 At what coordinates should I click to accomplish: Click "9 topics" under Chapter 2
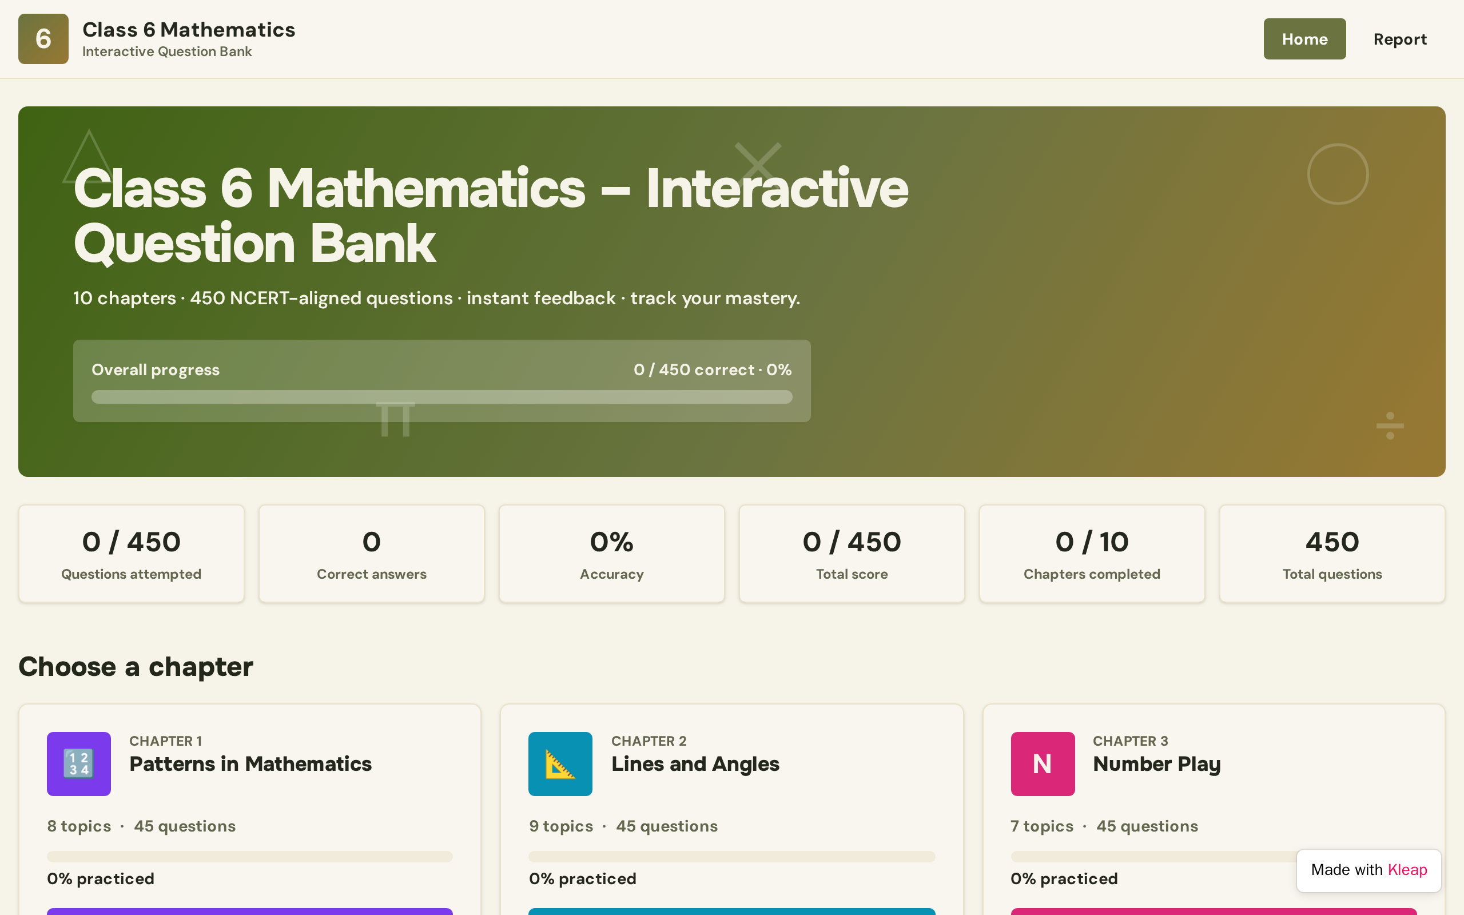[x=561, y=826]
